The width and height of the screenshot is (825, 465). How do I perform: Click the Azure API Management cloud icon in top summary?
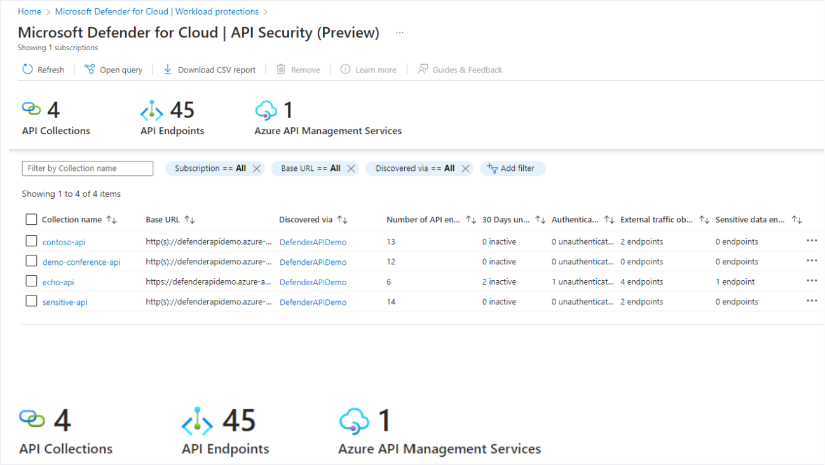pyautogui.click(x=266, y=111)
